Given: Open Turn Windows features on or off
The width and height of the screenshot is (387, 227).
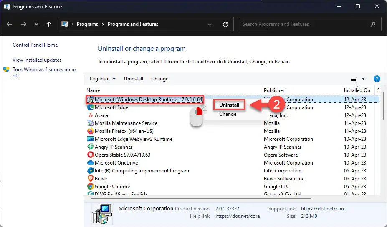Looking at the screenshot, I should tap(44, 72).
